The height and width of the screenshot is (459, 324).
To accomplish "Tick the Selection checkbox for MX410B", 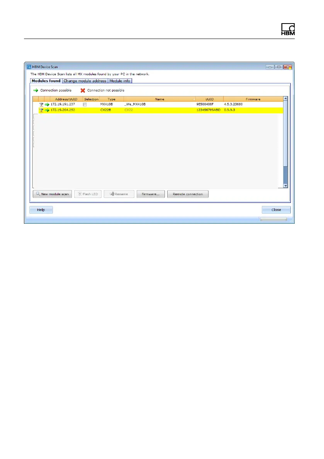I will pos(85,105).
